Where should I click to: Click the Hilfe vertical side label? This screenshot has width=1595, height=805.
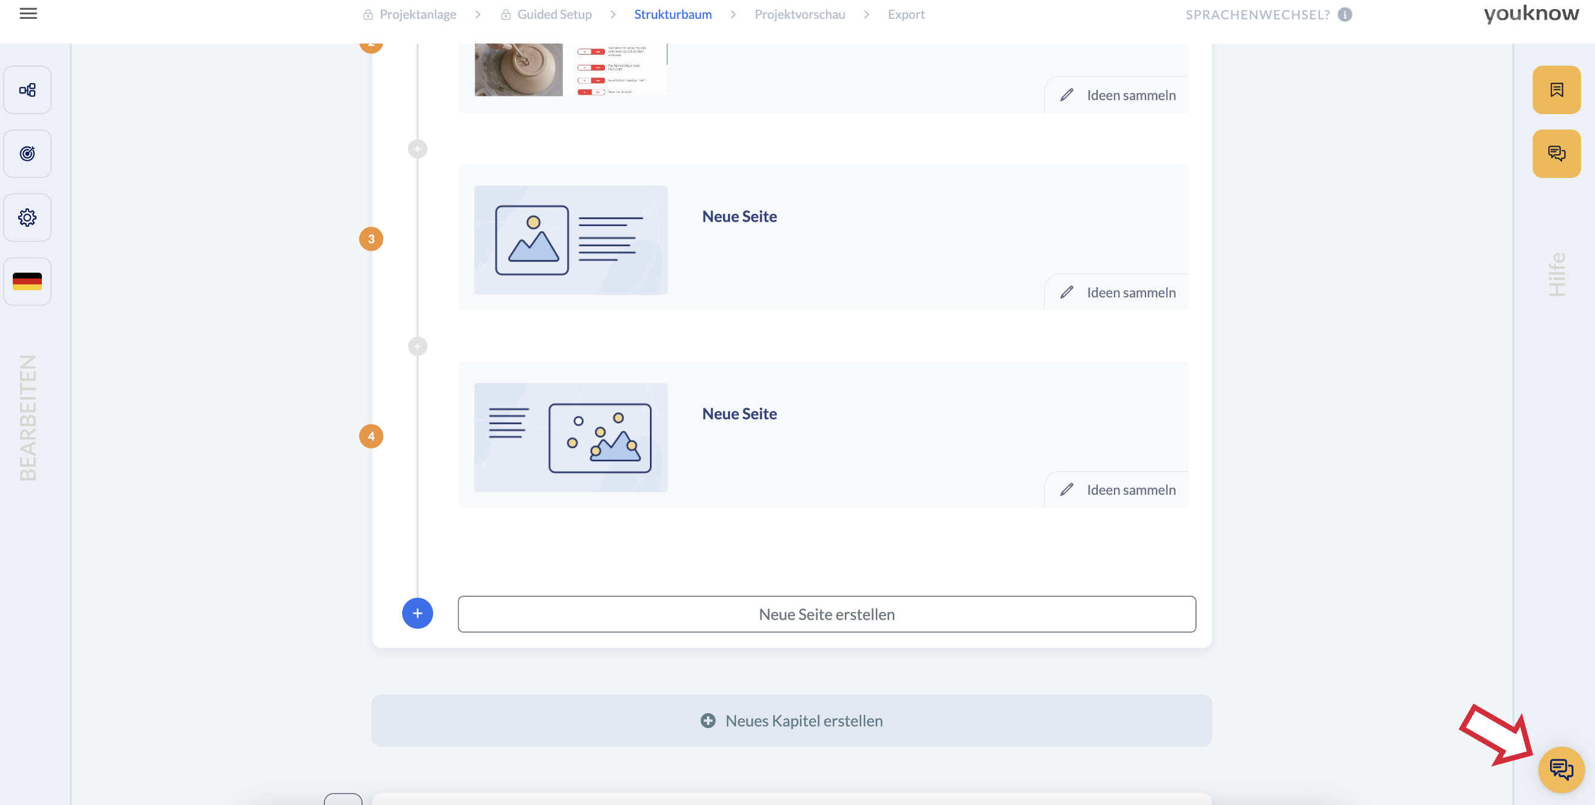(1556, 275)
